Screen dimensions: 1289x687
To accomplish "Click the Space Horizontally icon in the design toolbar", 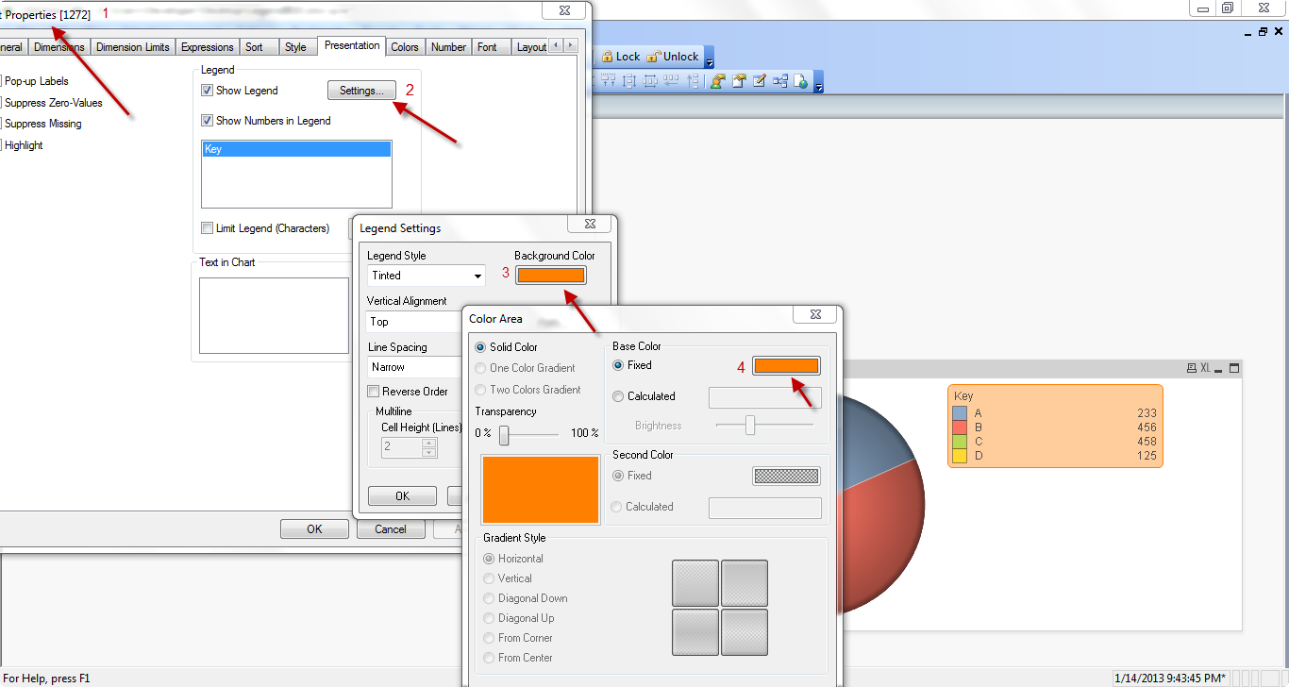I will 651,81.
